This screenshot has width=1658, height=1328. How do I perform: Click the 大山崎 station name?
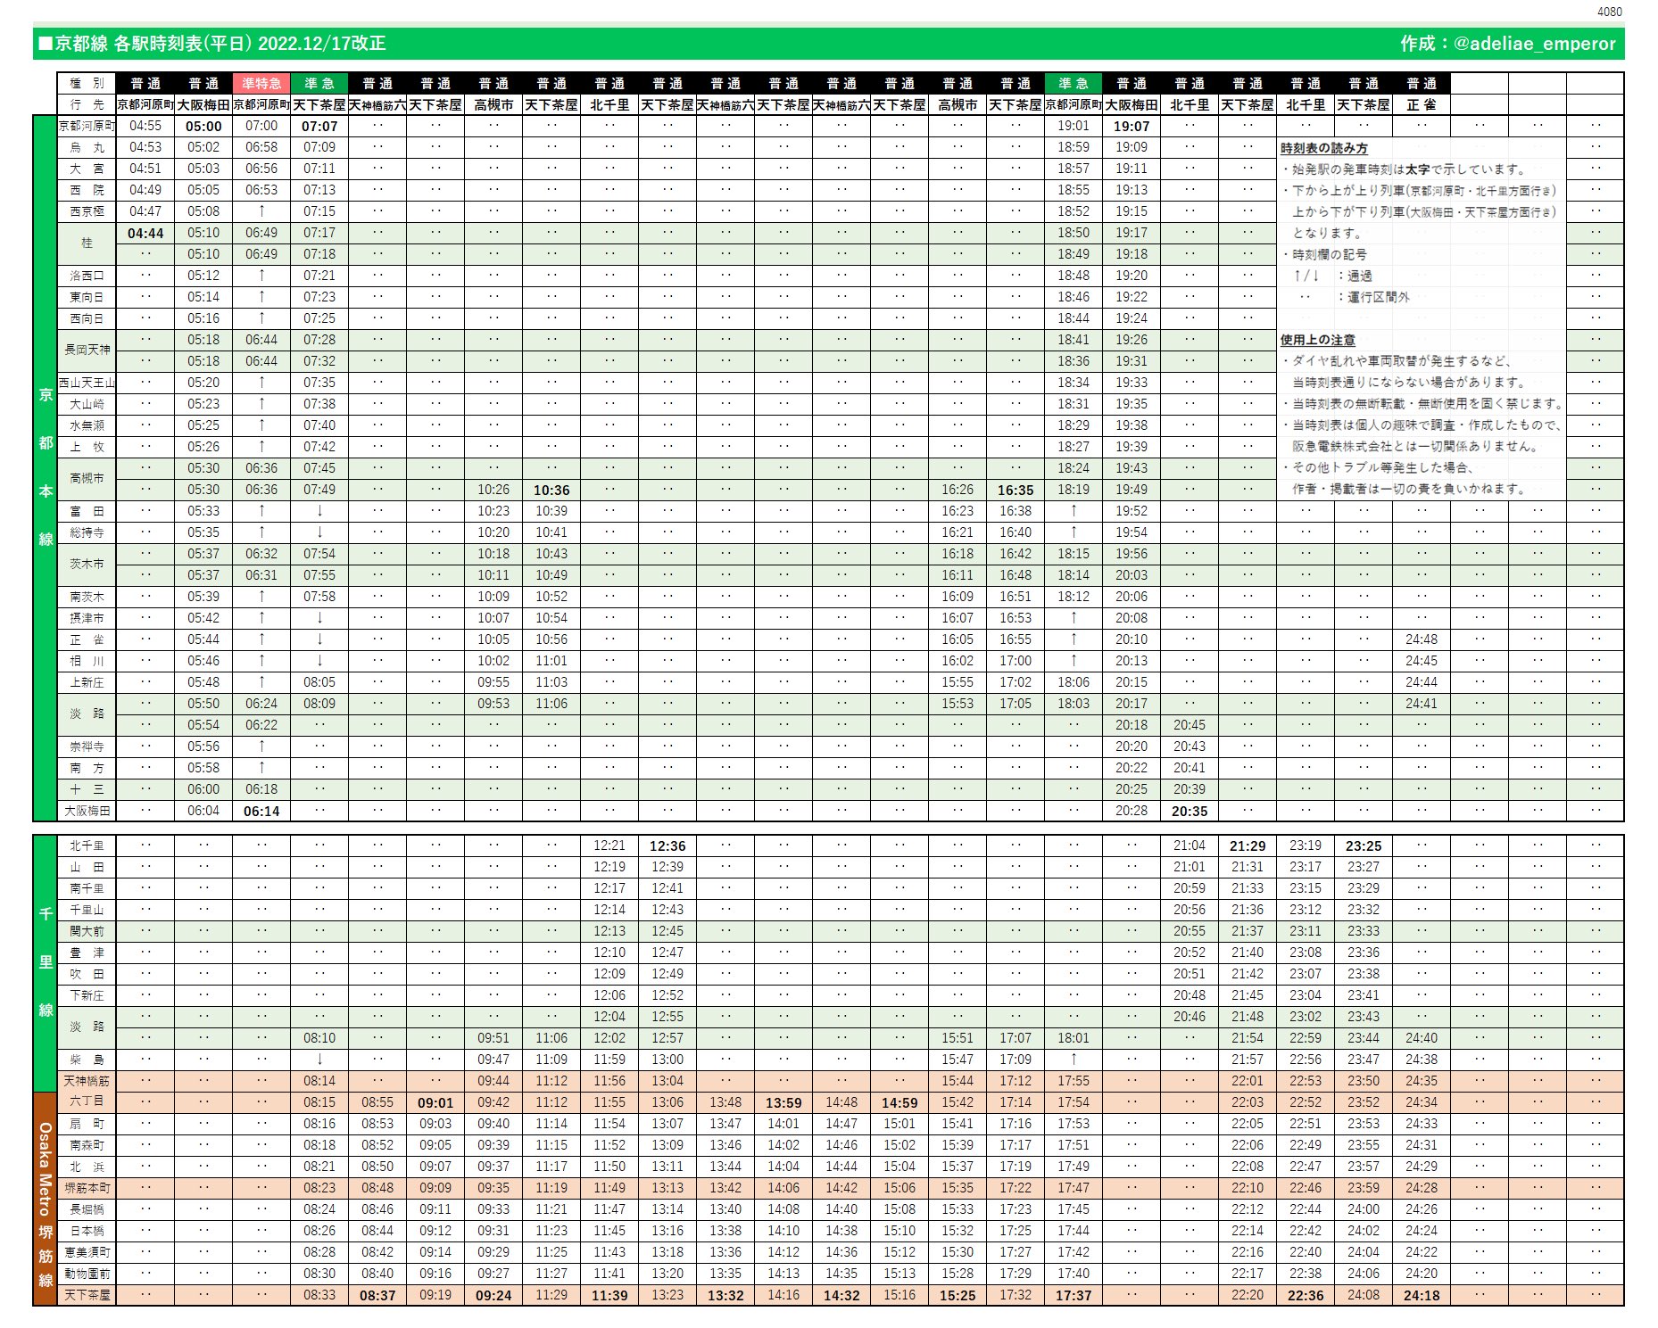87,404
